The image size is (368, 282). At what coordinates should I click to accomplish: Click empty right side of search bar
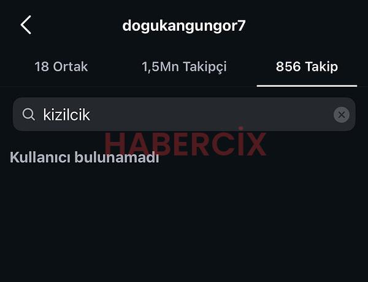click(211, 114)
